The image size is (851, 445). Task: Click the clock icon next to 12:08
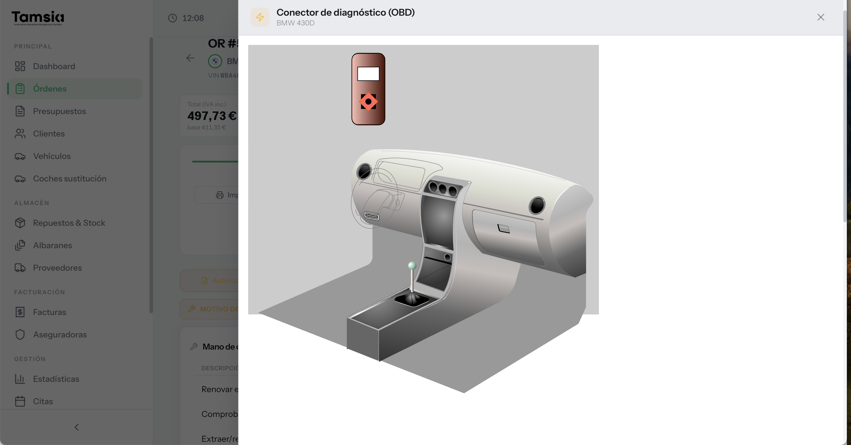[x=173, y=18]
